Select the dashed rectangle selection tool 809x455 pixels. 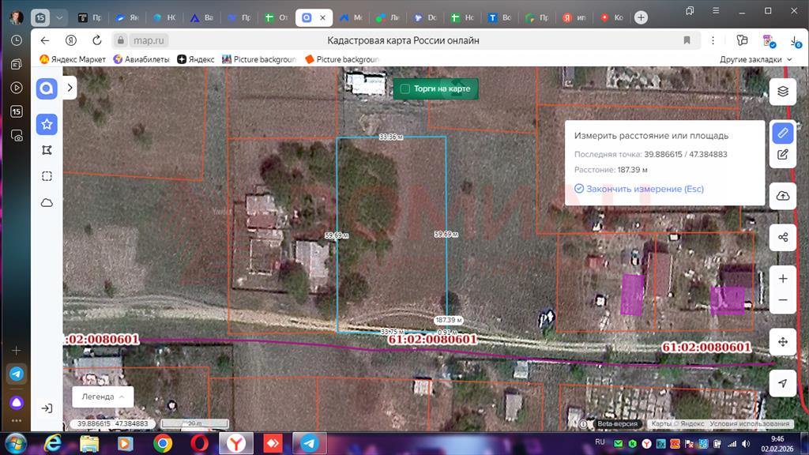[x=47, y=176]
